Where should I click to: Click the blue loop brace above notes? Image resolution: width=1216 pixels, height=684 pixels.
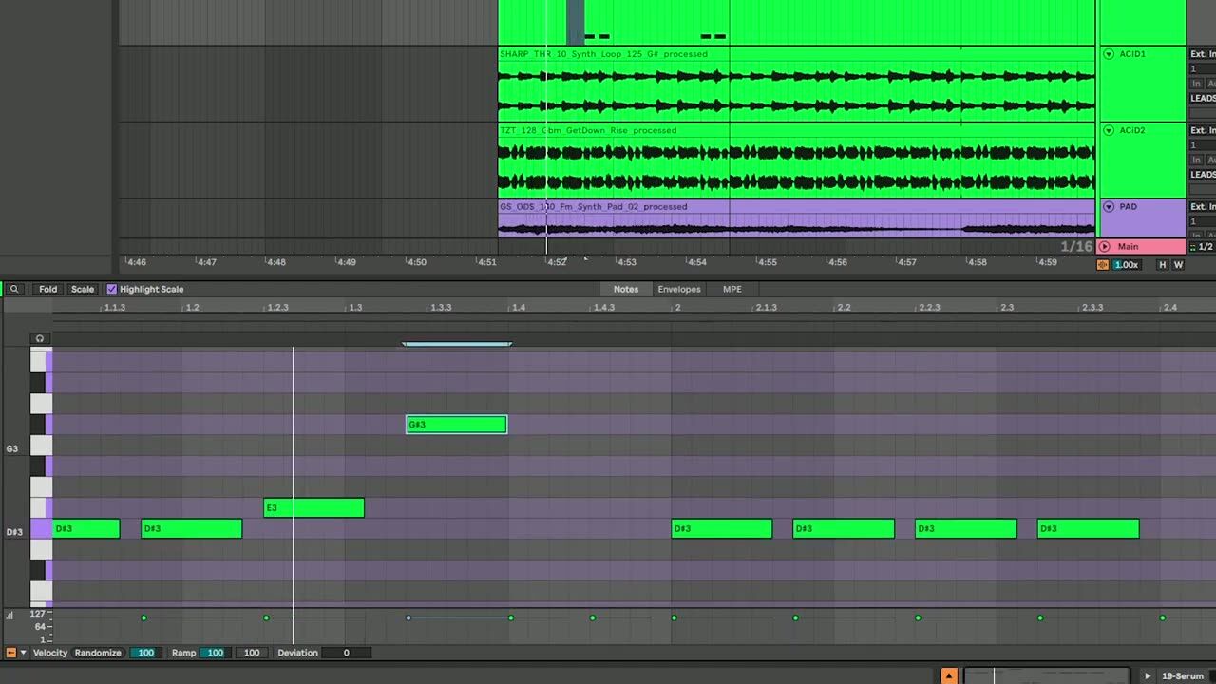click(457, 344)
